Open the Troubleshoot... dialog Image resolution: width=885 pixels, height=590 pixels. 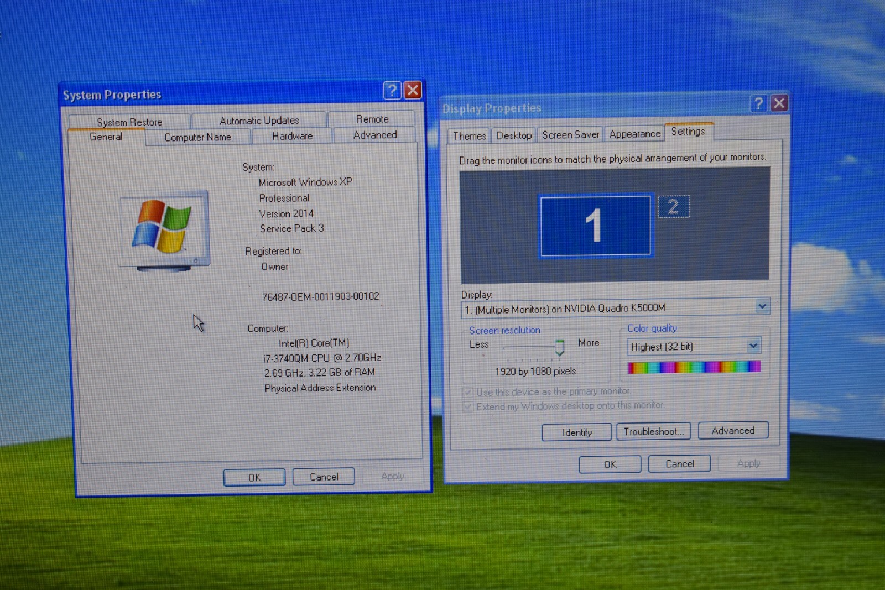pos(654,431)
